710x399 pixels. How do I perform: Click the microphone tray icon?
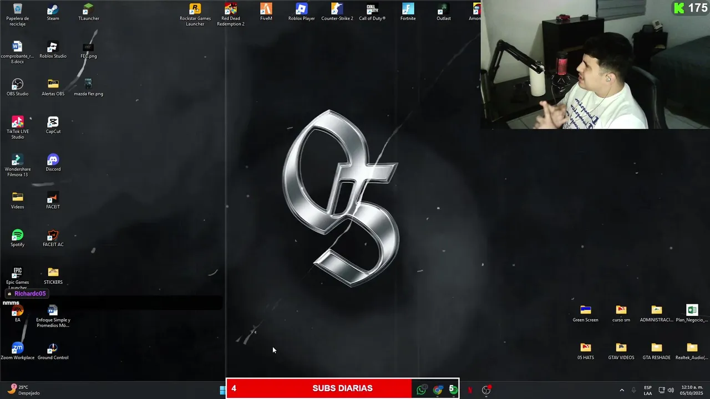tap(633, 390)
